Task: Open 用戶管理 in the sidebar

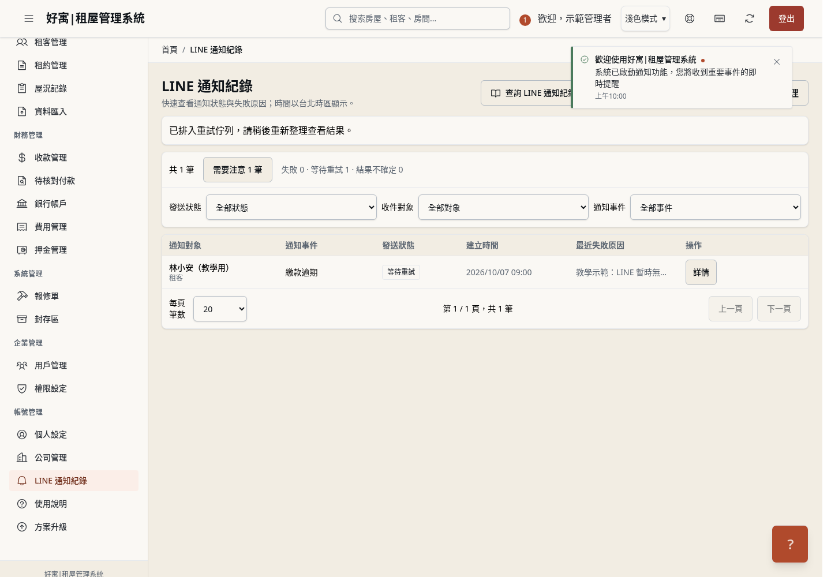Action: [74, 365]
